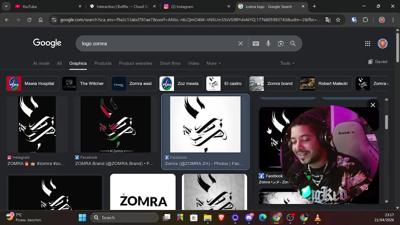Select the Zoz mswia suggestion chip

point(181,83)
